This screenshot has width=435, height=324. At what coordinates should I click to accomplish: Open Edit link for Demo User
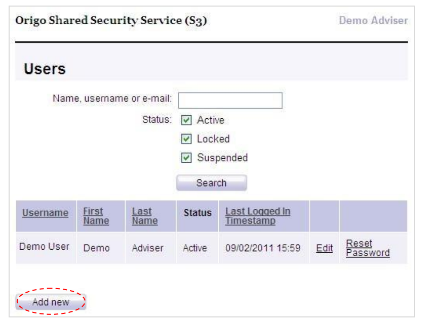click(324, 248)
